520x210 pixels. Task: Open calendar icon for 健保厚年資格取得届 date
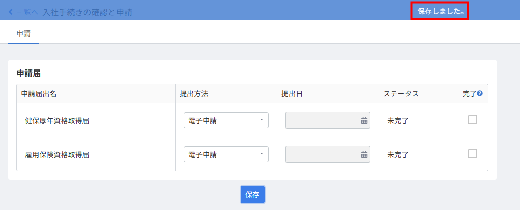(x=364, y=120)
